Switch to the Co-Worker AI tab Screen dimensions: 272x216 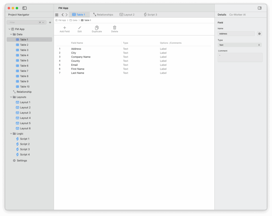tap(237, 15)
